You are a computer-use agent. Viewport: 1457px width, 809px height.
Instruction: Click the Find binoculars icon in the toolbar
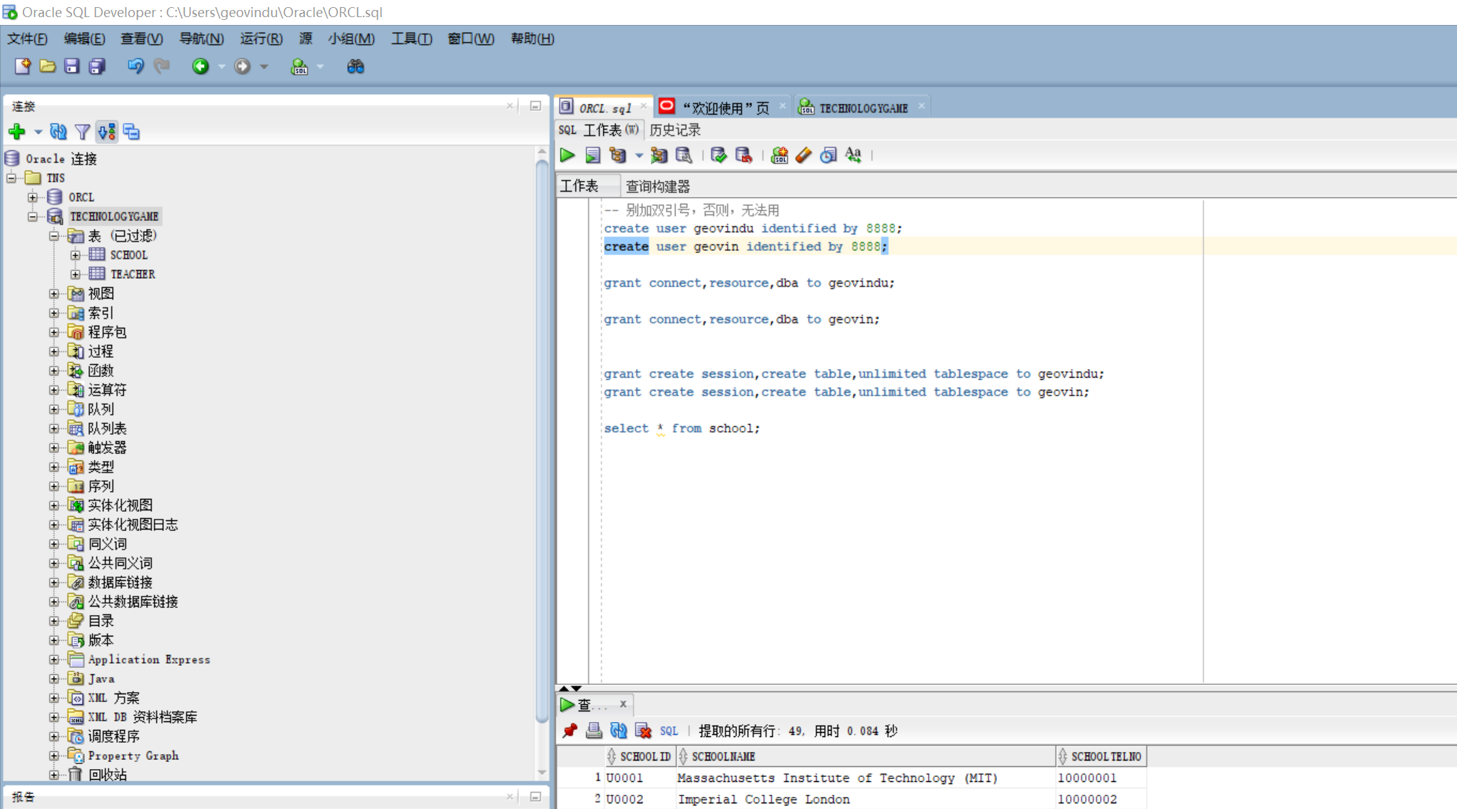(x=355, y=66)
